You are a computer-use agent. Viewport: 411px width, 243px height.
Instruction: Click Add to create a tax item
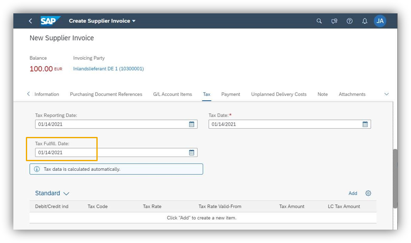(353, 193)
